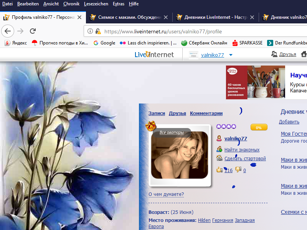Click the user icon beside valniko77
Image resolution: width=307 pixels, height=230 pixels.
[219, 138]
